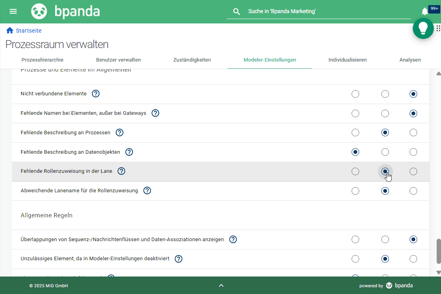
Task: Select middle radio for Überlappungen von Sequenzflüssen
Action: click(x=385, y=240)
